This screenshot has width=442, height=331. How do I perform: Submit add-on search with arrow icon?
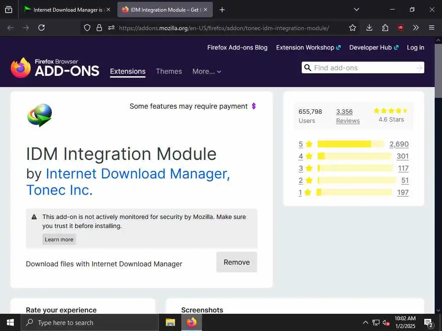coord(419,68)
